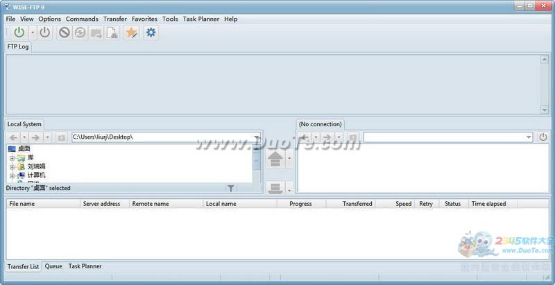Viewport: 555px width, 285px height.
Task: Click the Status column header
Action: tap(454, 204)
